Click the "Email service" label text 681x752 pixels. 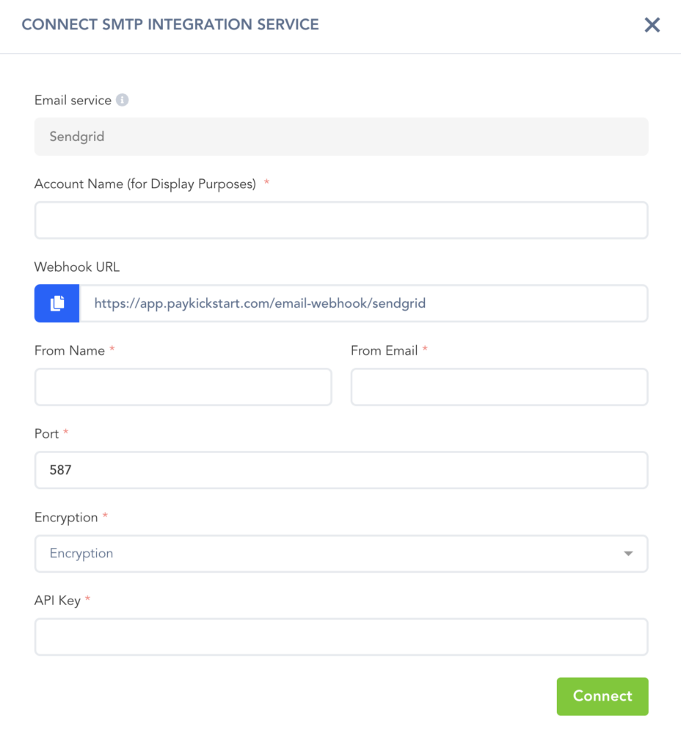coord(73,100)
